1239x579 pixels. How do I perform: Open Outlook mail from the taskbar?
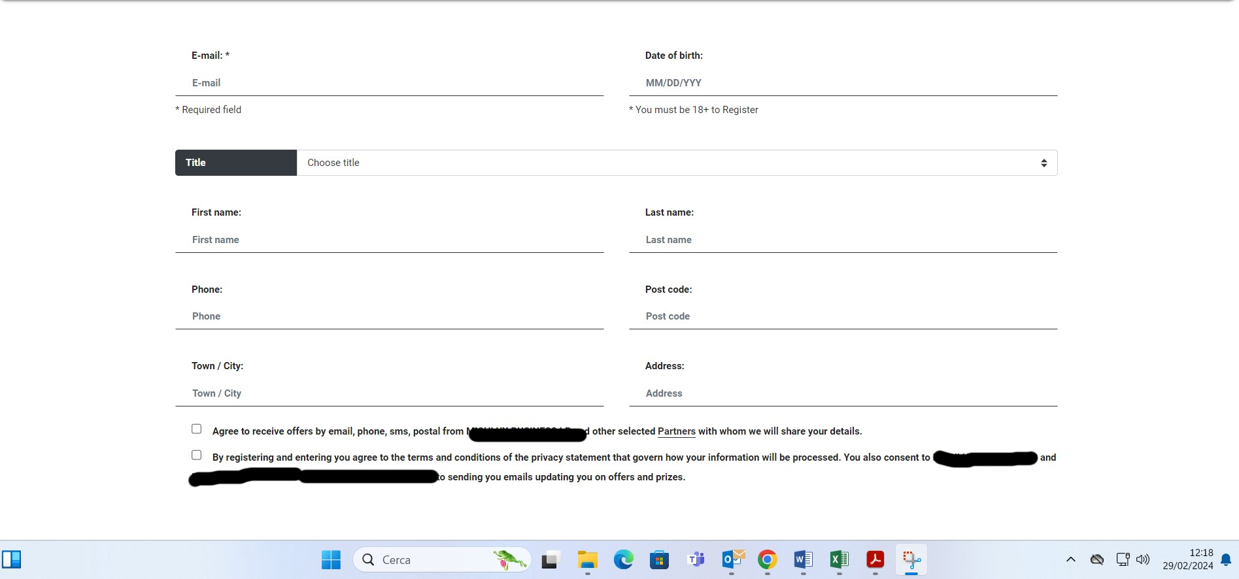coord(732,560)
